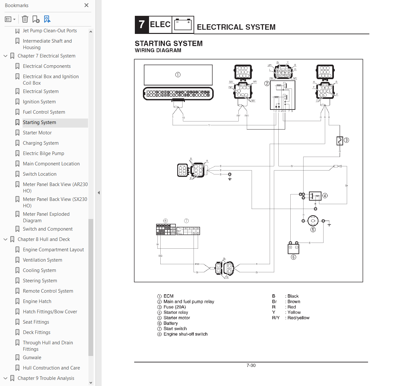Click the bookmark icon beside Gunwale
Viewport: 400px width, 386px height.
pyautogui.click(x=17, y=358)
